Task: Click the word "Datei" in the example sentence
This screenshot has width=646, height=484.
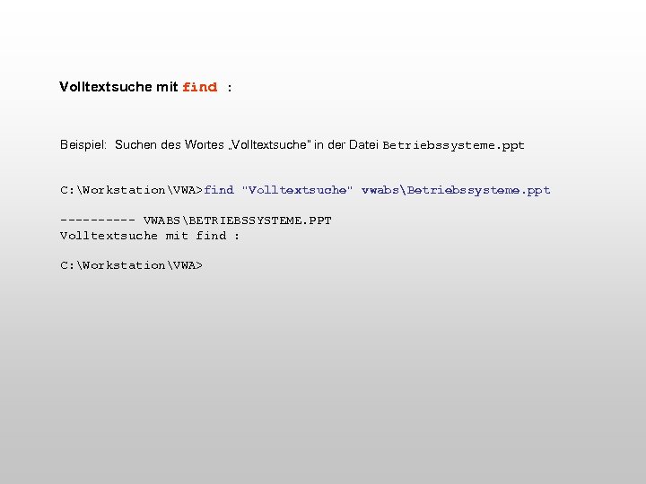Action: pyautogui.click(x=363, y=144)
